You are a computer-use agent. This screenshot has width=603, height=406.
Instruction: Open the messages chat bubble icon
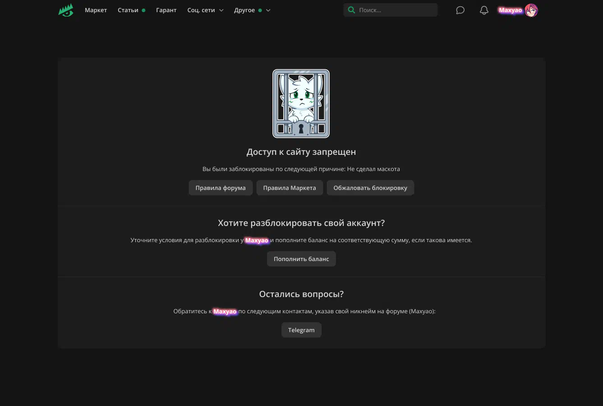pyautogui.click(x=460, y=10)
